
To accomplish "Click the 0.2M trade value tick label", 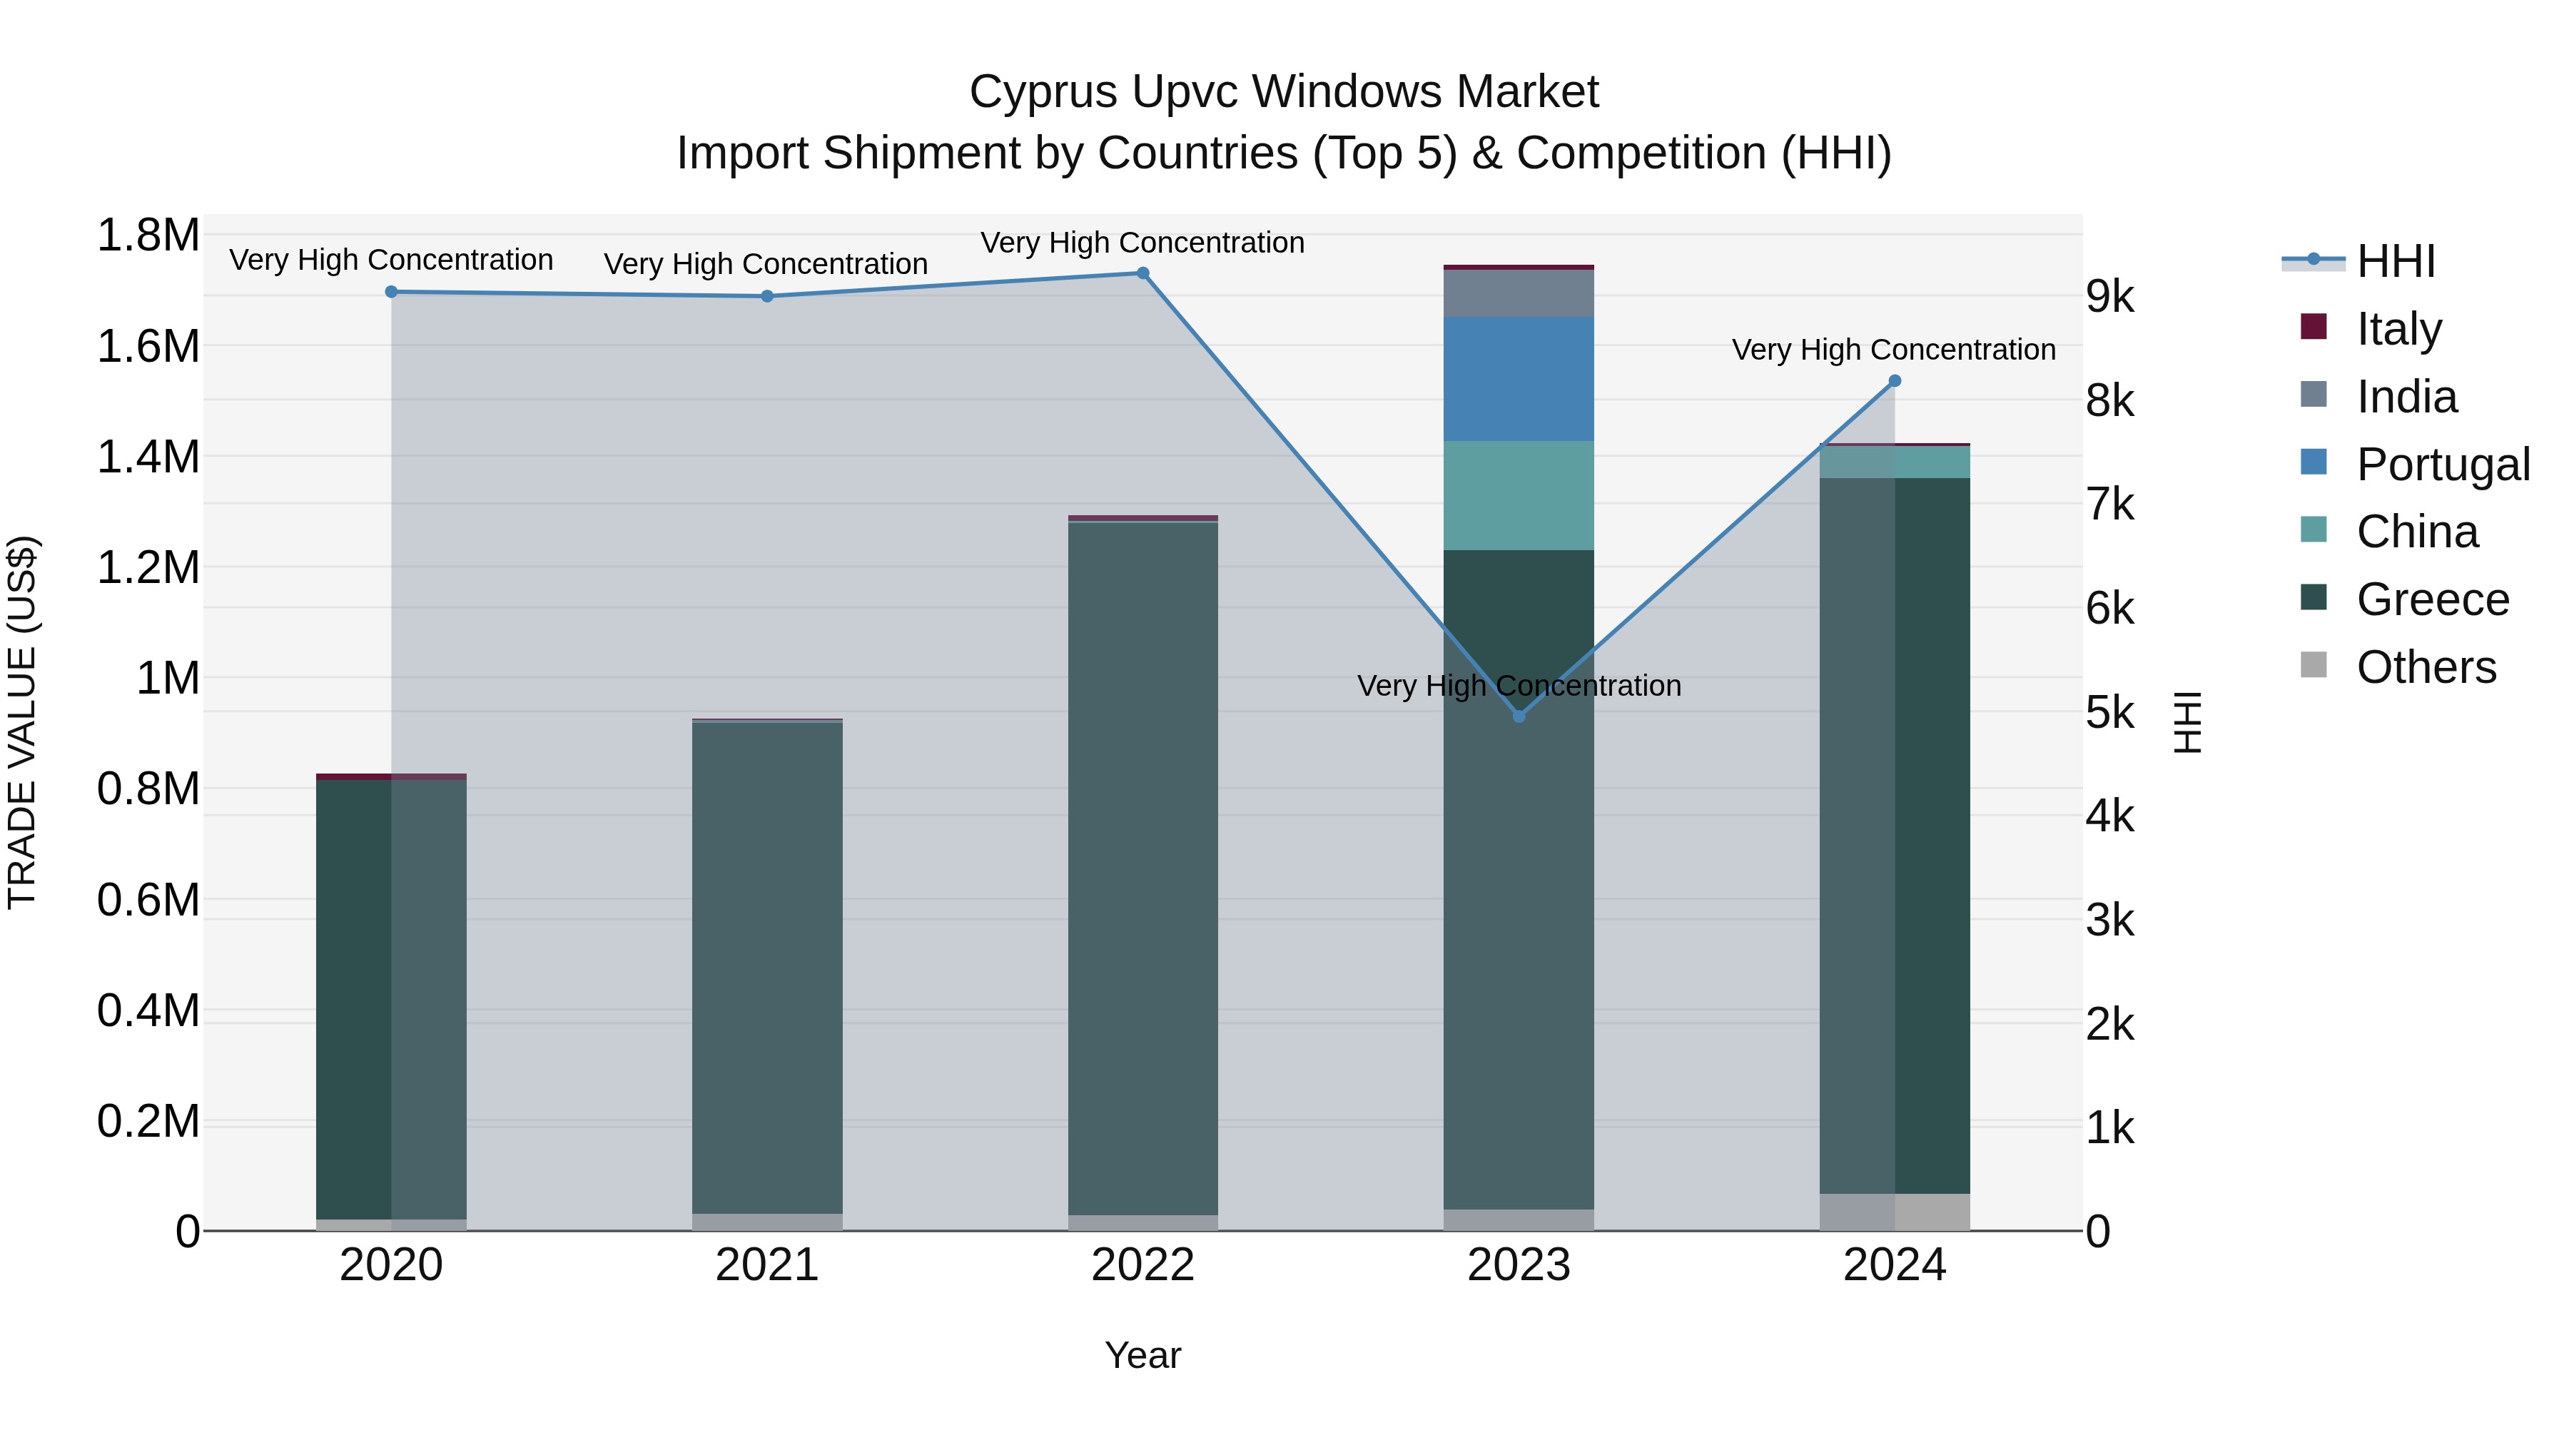I will (x=148, y=1122).
